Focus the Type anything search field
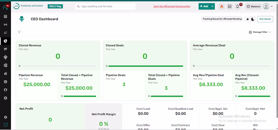The image size is (278, 130). [105, 7]
